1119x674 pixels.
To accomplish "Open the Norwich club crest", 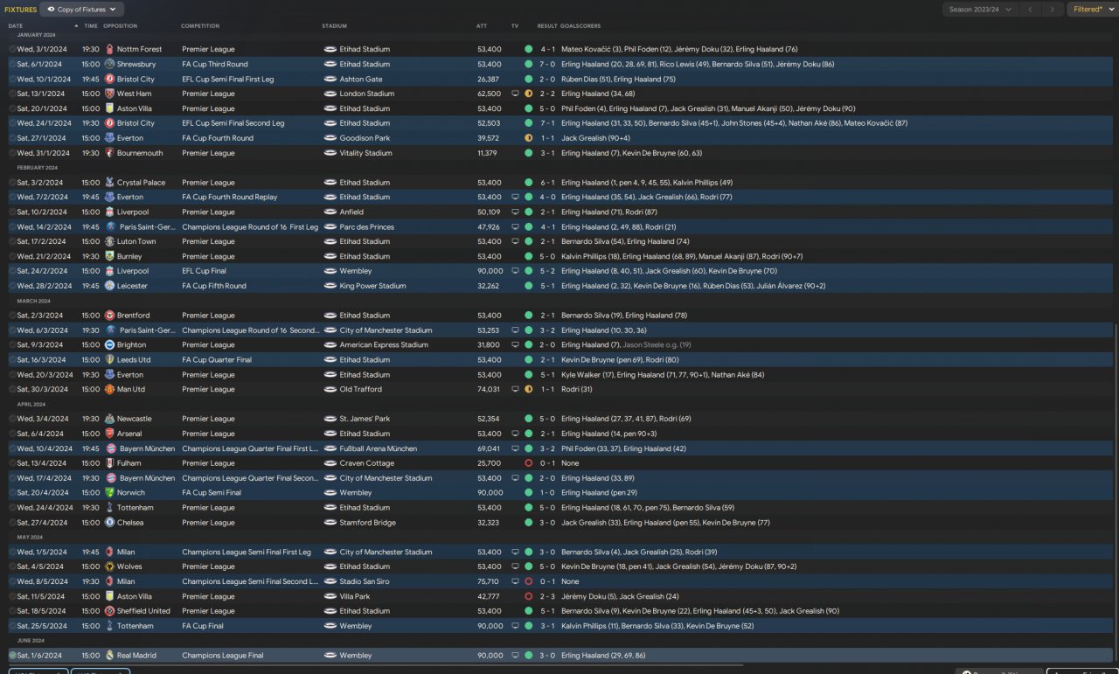I will pyautogui.click(x=109, y=493).
